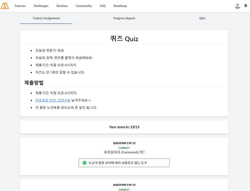Image resolution: width=250 pixels, height=191 pixels.
Task: Click the QUESTION 2 OF 13 label
Action: pyautogui.click(x=124, y=185)
